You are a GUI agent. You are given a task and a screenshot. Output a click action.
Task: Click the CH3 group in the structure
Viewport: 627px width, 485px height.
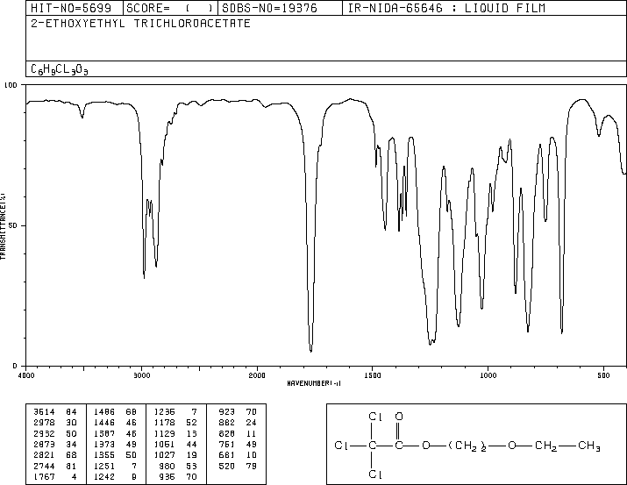pyautogui.click(x=589, y=446)
